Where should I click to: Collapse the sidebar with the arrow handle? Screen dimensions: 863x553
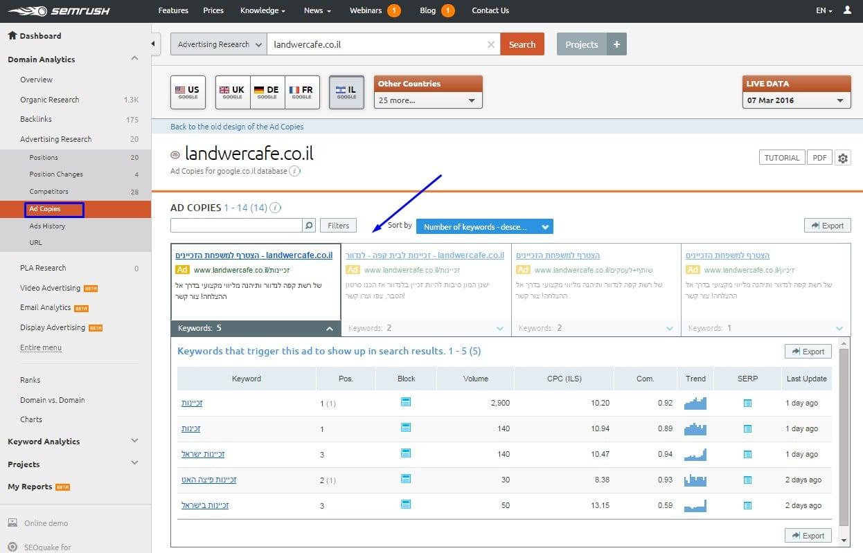point(154,44)
